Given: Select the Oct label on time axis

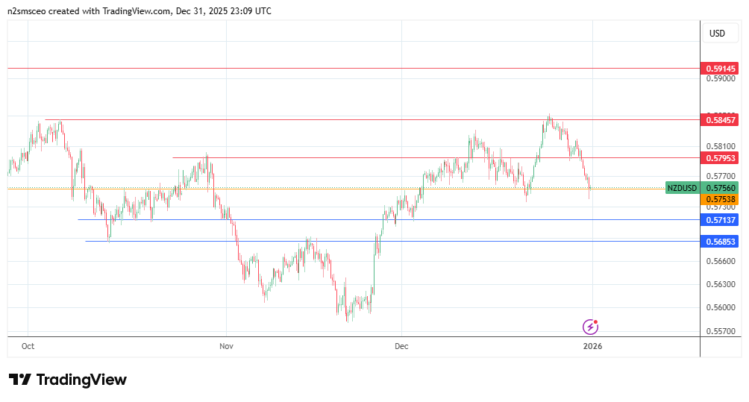Looking at the screenshot, I should click(28, 346).
